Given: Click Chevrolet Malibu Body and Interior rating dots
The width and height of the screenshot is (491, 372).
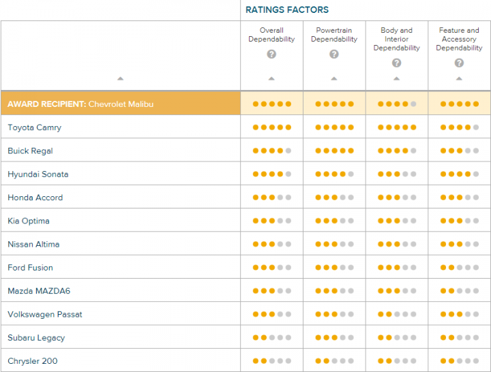Looking at the screenshot, I should (397, 104).
